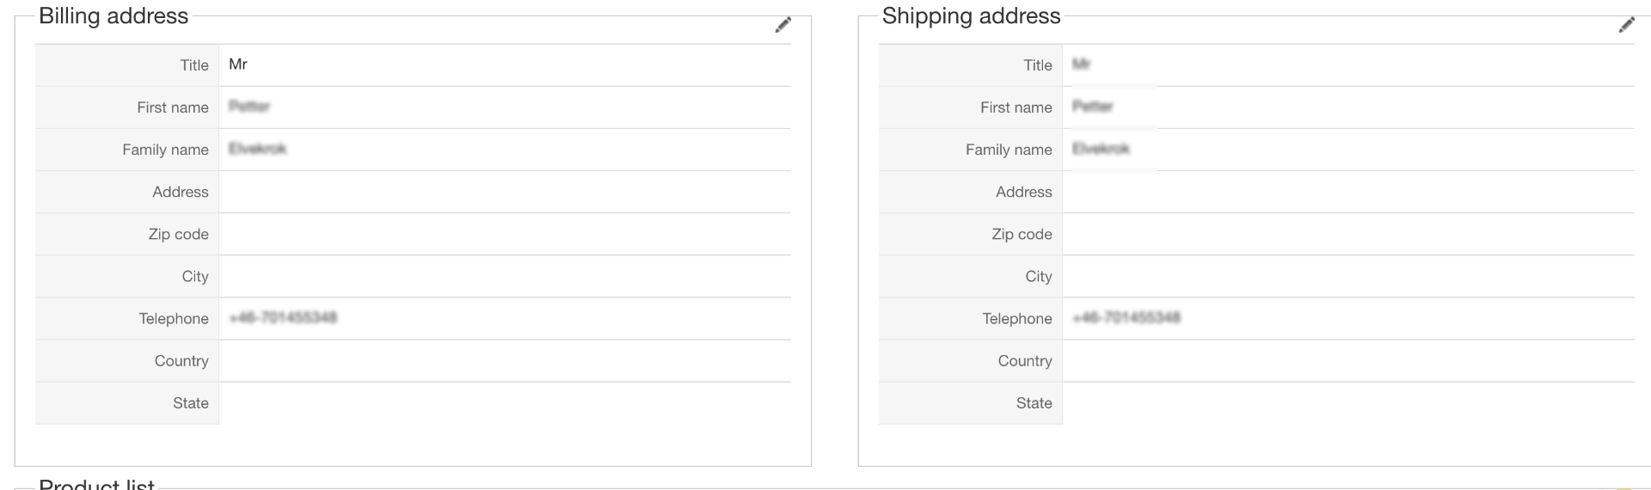Click the empty shipping City field
Screen dimensions: 1651x490
click(1348, 276)
